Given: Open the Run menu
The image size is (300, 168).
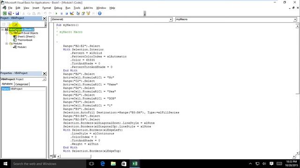Looking at the screenshot, I should coord(67,8).
